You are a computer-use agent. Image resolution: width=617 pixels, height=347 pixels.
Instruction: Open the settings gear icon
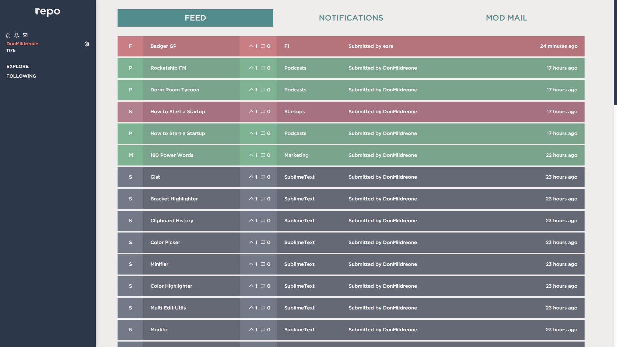(x=87, y=44)
